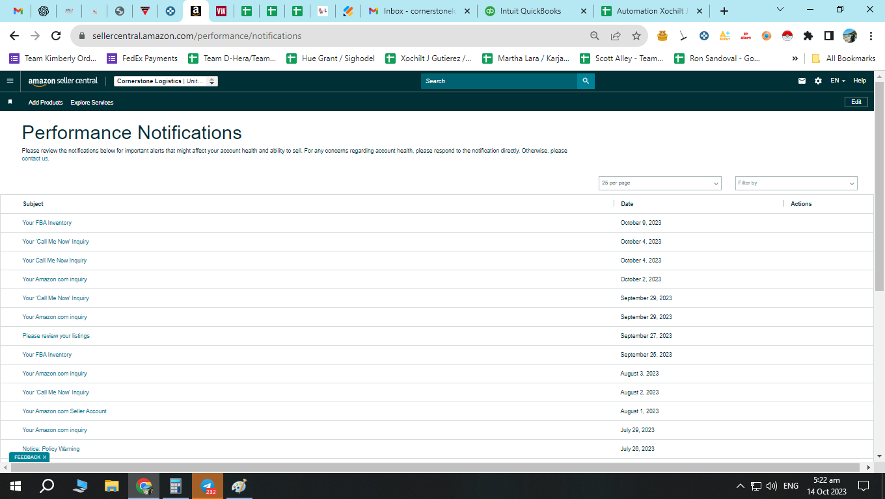Switch to the Inbox - cornerstone tab

tap(418, 11)
